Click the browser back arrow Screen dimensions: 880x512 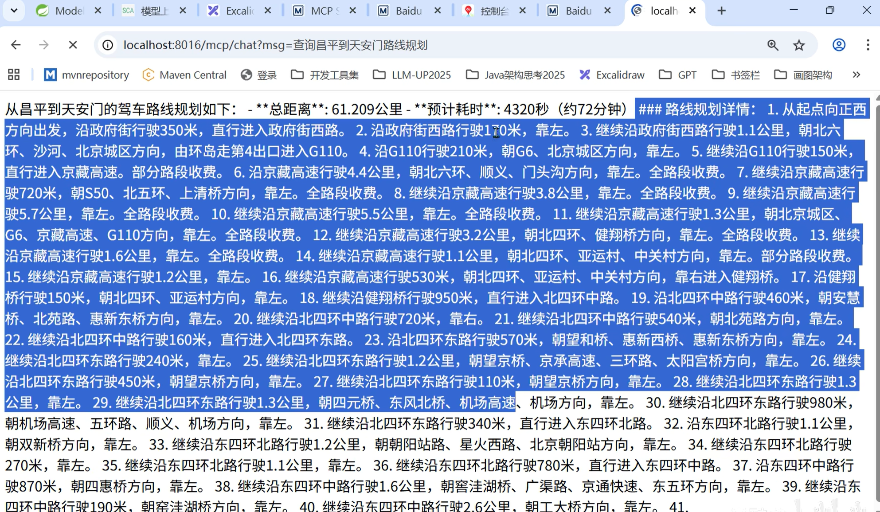tap(16, 45)
